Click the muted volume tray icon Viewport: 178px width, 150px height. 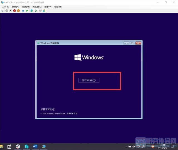pos(134,146)
